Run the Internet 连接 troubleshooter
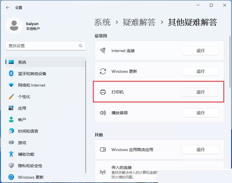 click(x=200, y=51)
